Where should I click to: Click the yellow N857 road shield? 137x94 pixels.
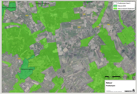[79, 27]
